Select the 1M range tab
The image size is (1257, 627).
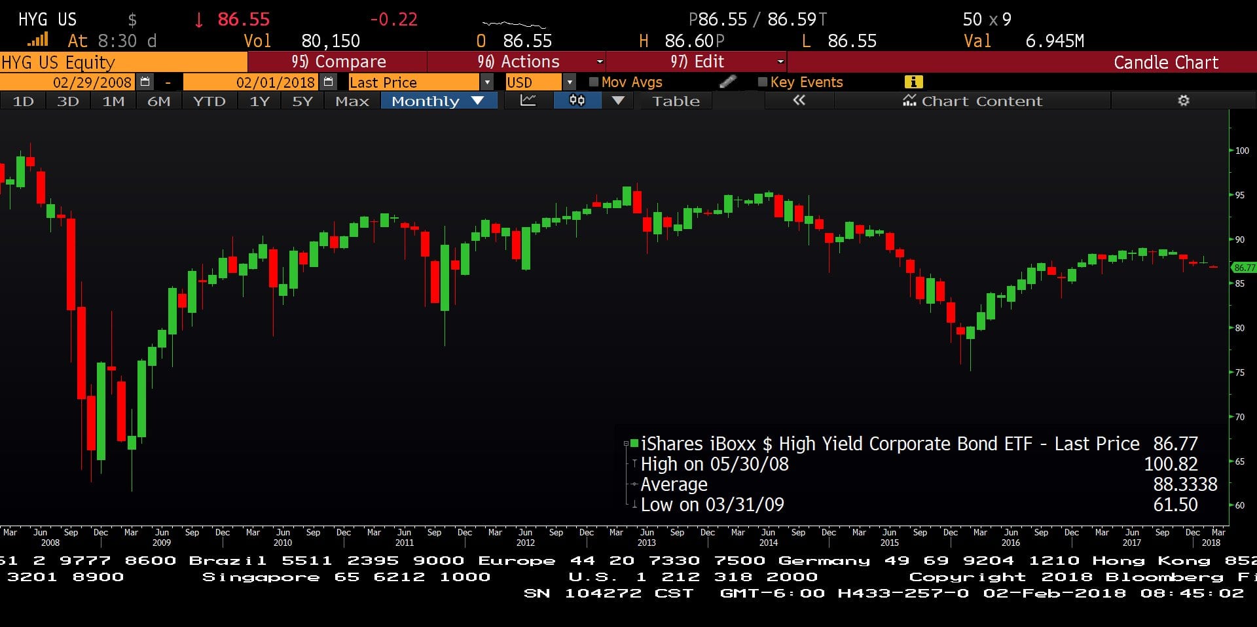[x=113, y=101]
